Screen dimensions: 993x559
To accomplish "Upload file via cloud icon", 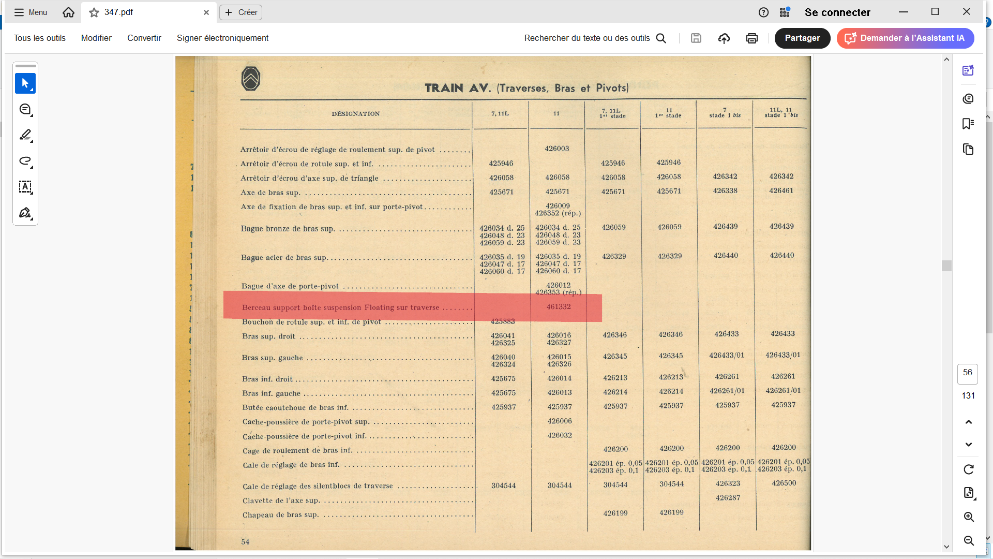I will point(724,38).
